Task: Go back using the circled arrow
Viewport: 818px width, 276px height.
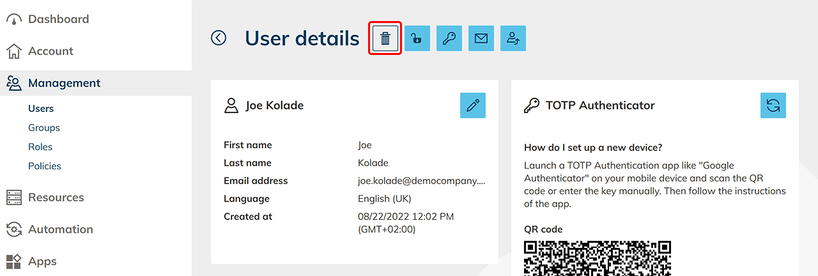Action: pos(219,38)
